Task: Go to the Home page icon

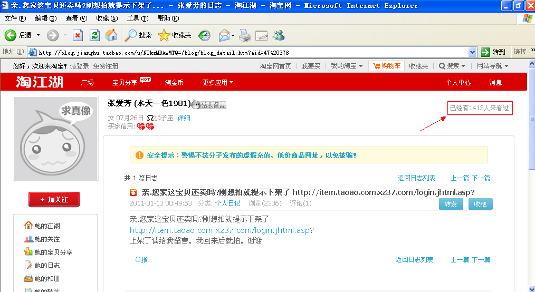Action: tap(111, 35)
